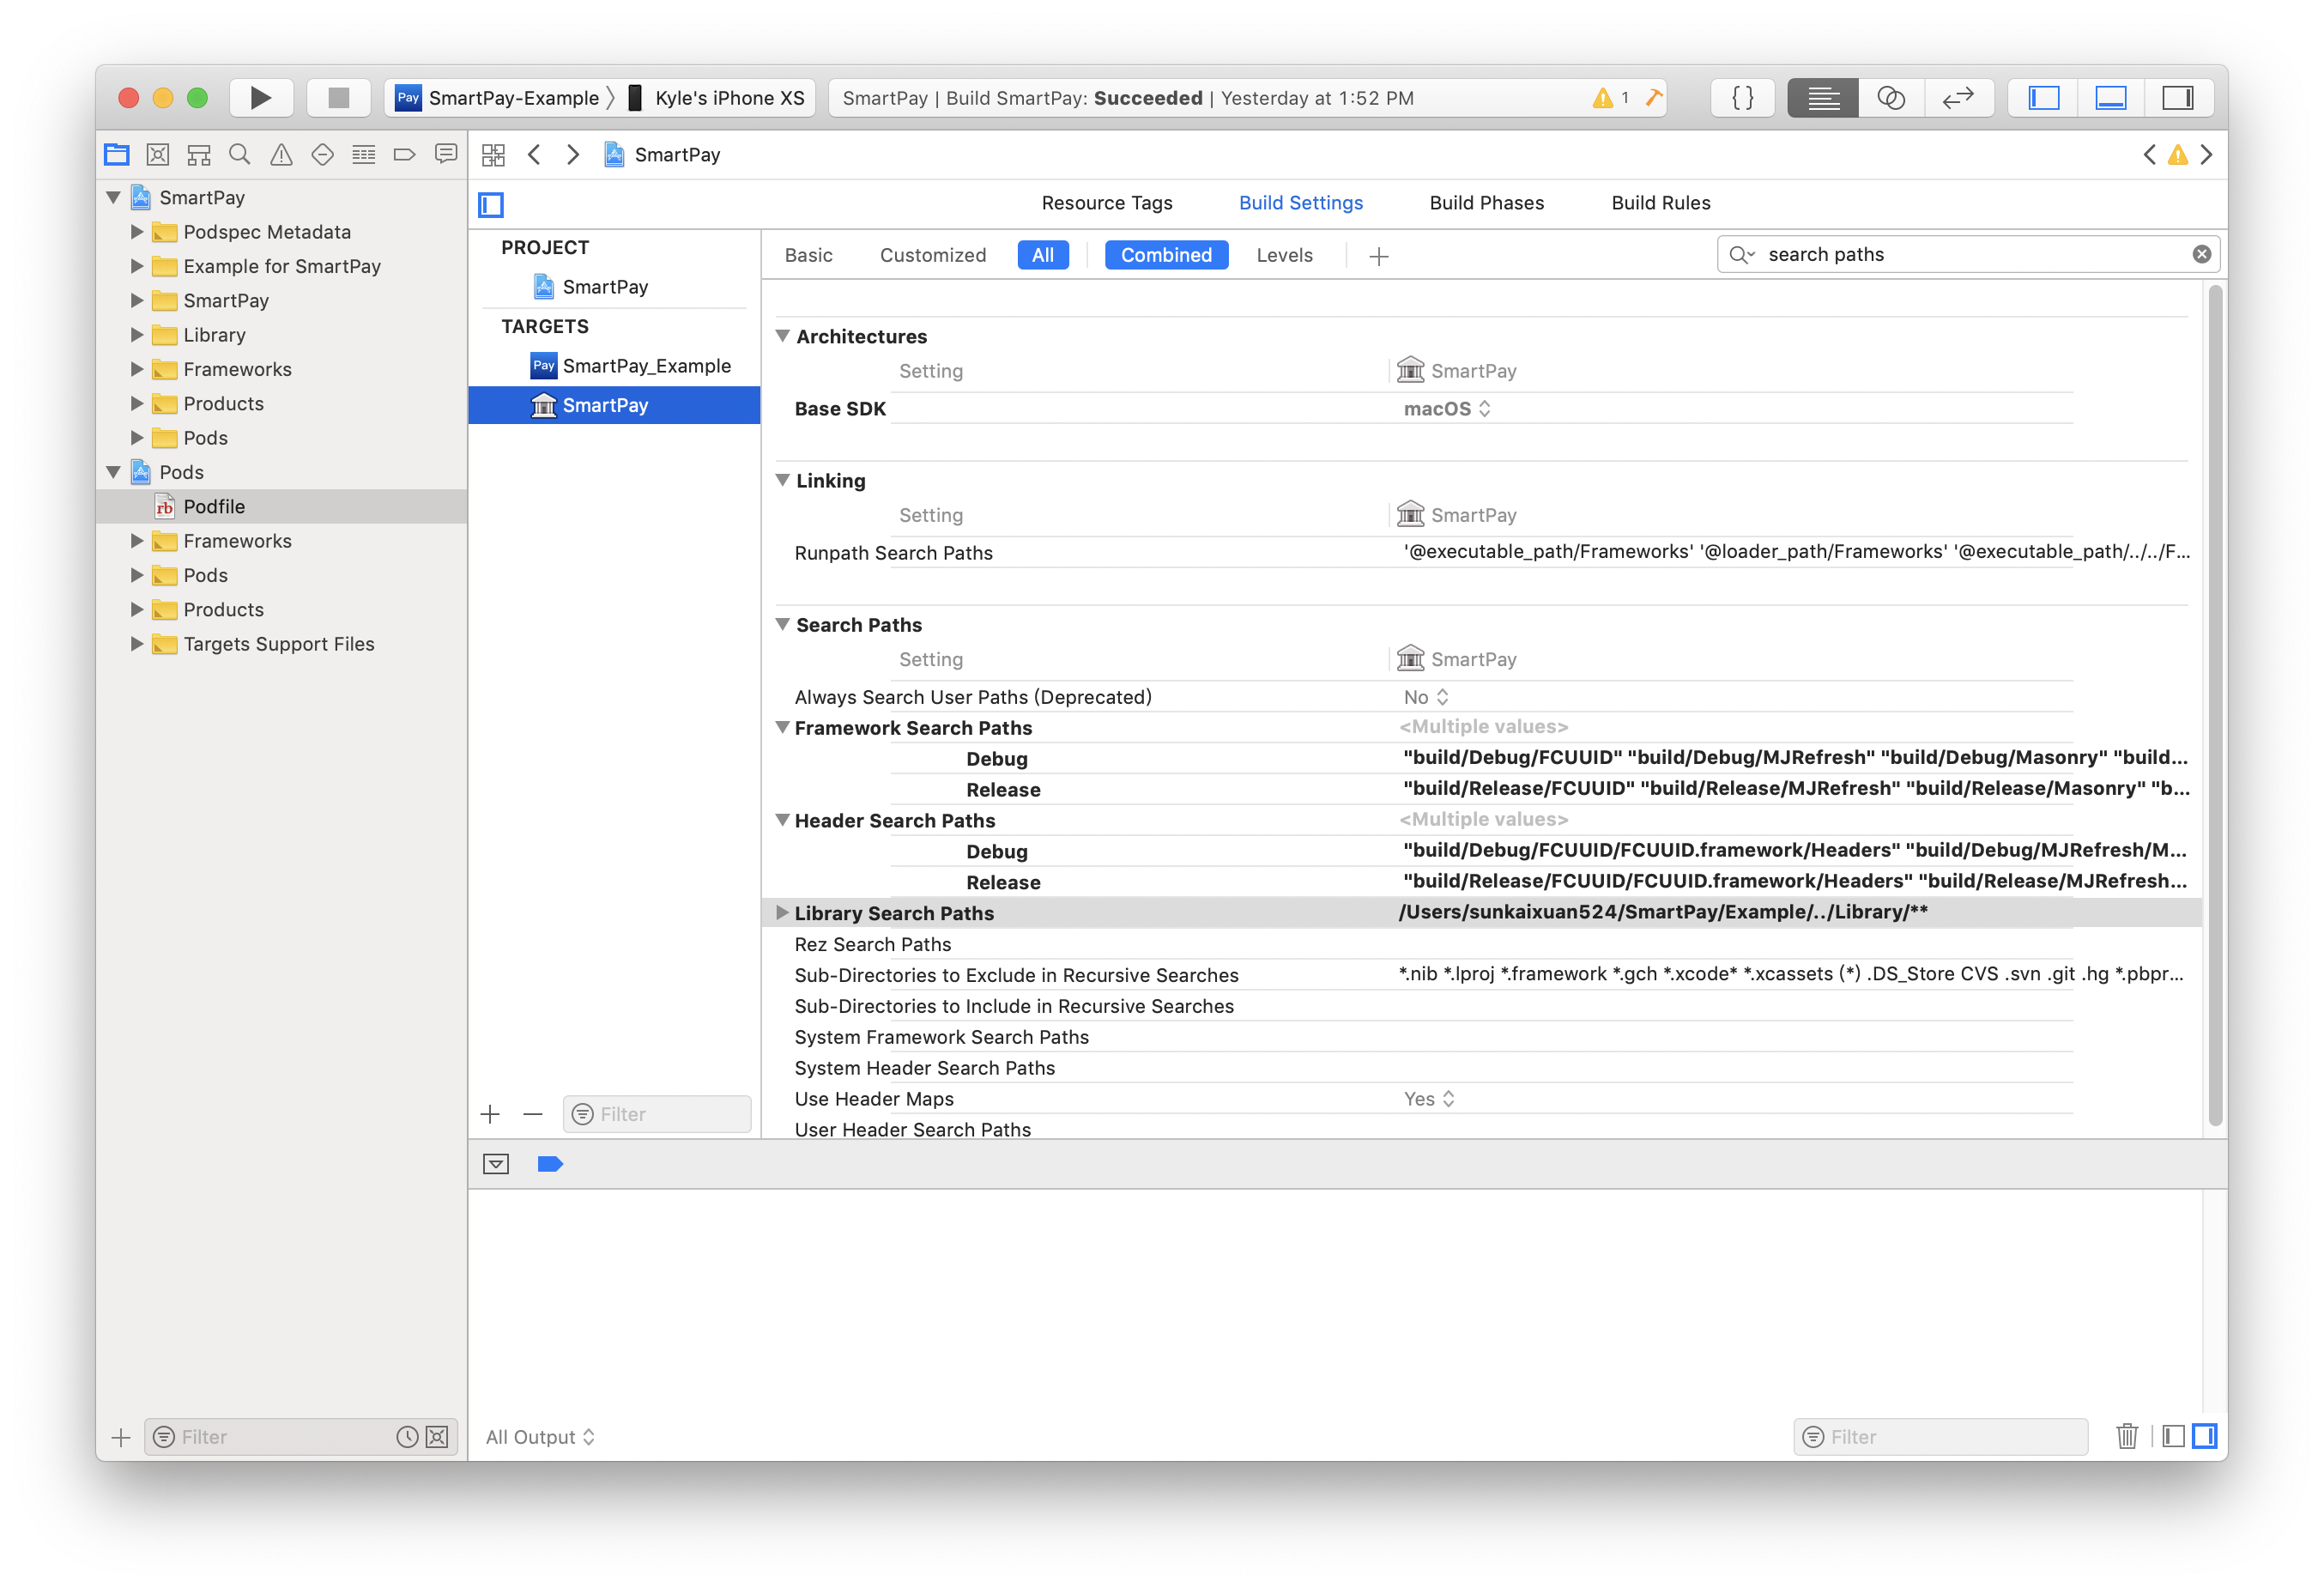Open the Build Rules tab
2324x1588 pixels.
[1661, 203]
